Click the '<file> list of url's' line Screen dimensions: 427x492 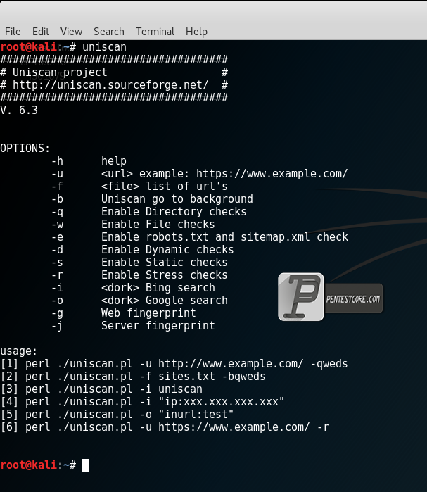165,187
